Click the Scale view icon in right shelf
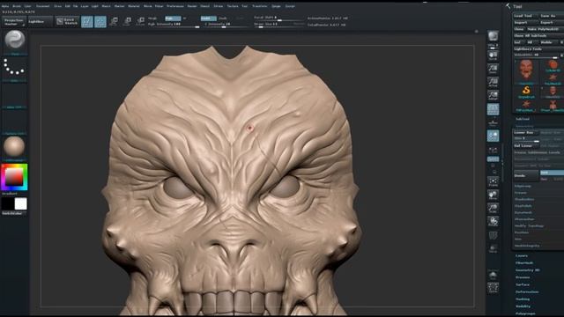This screenshot has height=317, width=564. (x=493, y=208)
